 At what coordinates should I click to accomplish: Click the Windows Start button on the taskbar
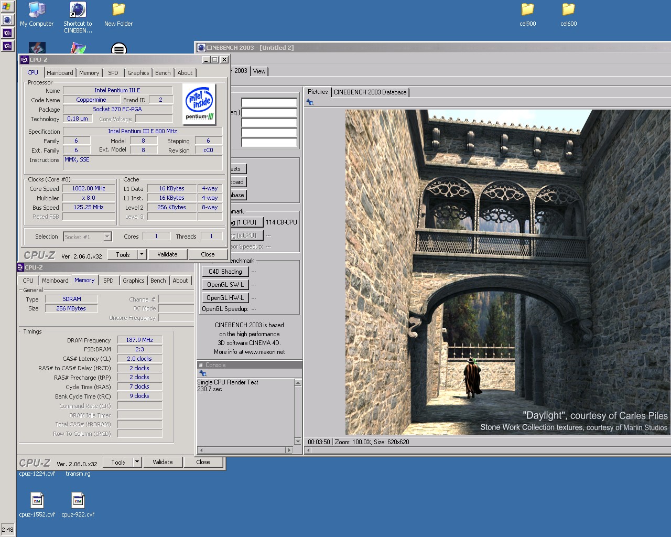pos(7,6)
